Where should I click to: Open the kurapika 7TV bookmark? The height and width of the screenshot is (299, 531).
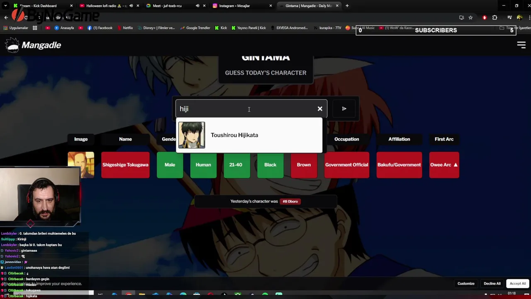(x=327, y=28)
